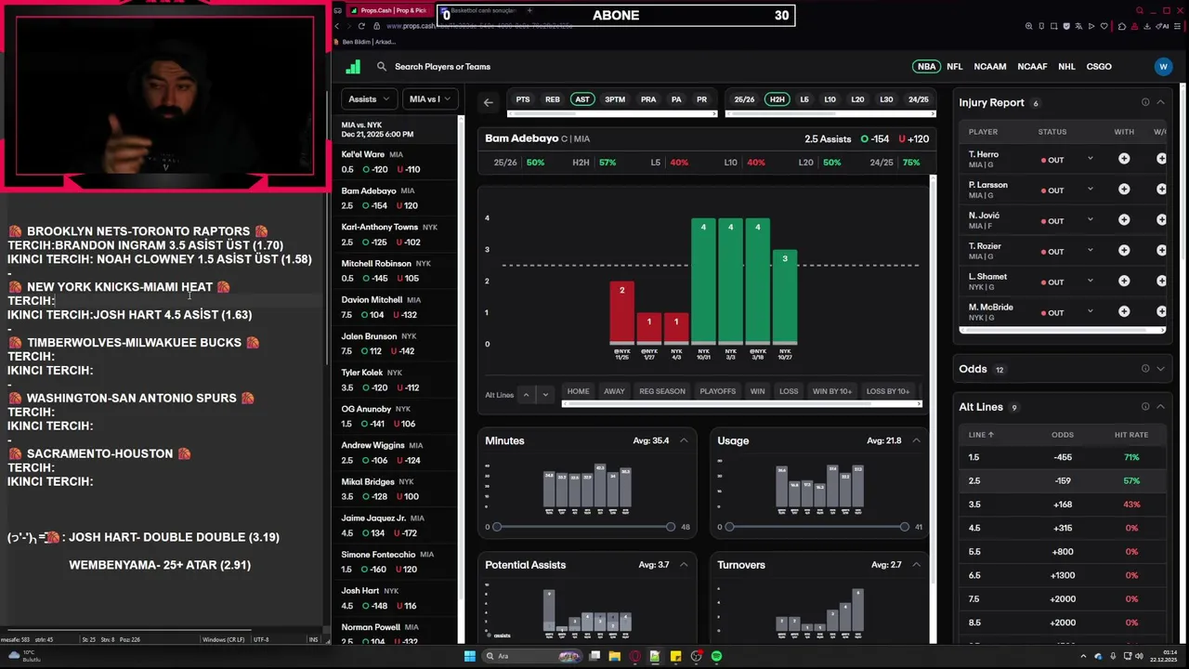The width and height of the screenshot is (1189, 669).
Task: Select Mikal Bridges in player list
Action: coord(398,489)
